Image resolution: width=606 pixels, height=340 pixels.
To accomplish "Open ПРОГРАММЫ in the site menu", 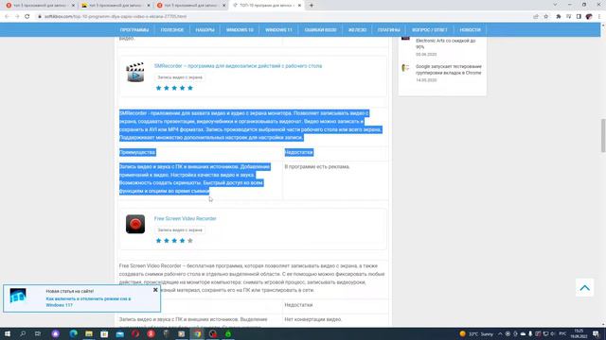I will point(134,29).
